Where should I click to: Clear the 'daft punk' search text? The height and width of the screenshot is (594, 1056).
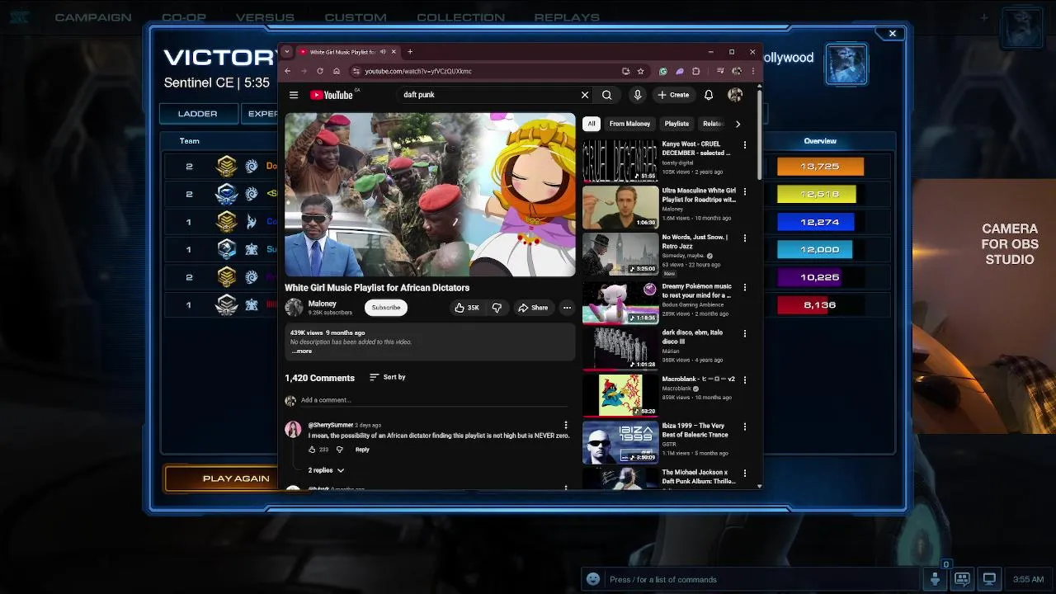[x=585, y=95]
